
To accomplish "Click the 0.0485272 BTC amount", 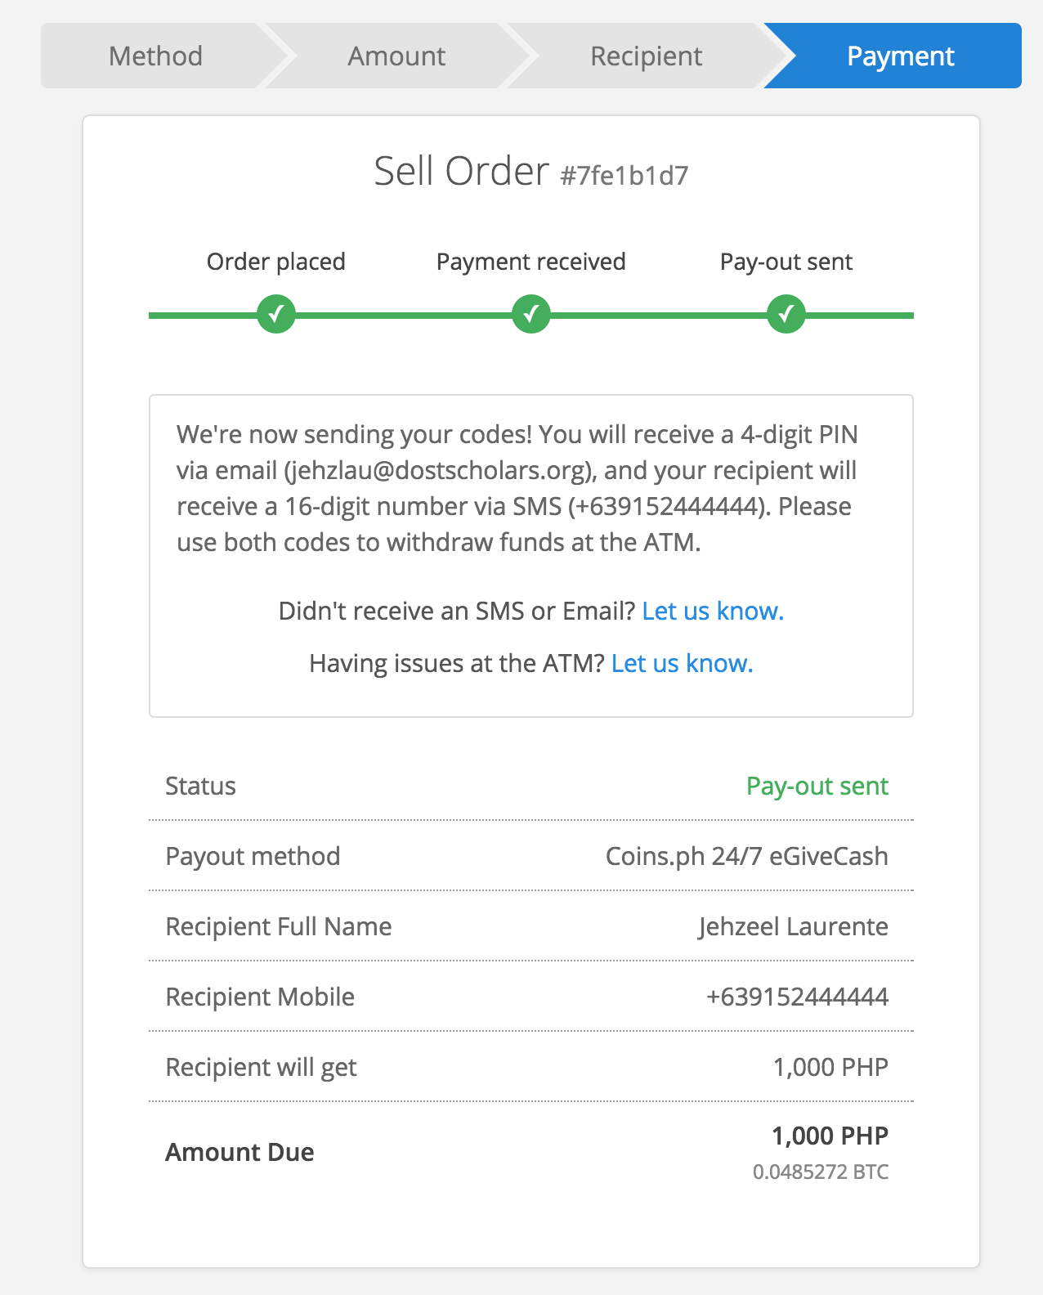I will click(820, 1172).
